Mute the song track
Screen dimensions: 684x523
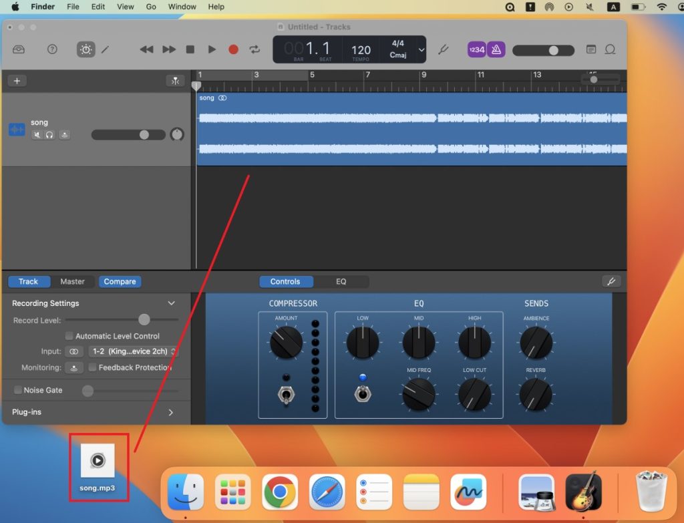(x=37, y=135)
